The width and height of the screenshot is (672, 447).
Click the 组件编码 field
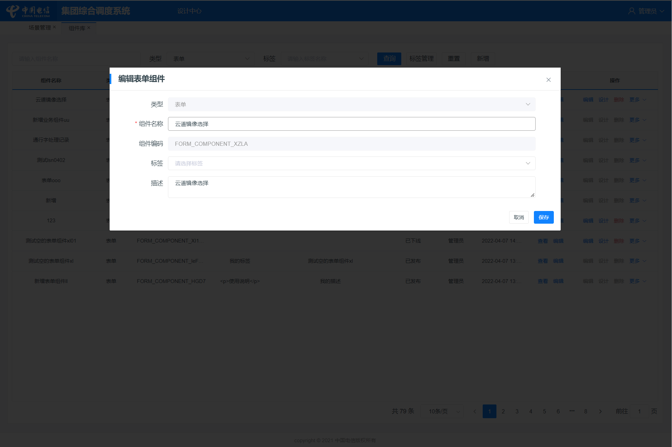coord(351,144)
